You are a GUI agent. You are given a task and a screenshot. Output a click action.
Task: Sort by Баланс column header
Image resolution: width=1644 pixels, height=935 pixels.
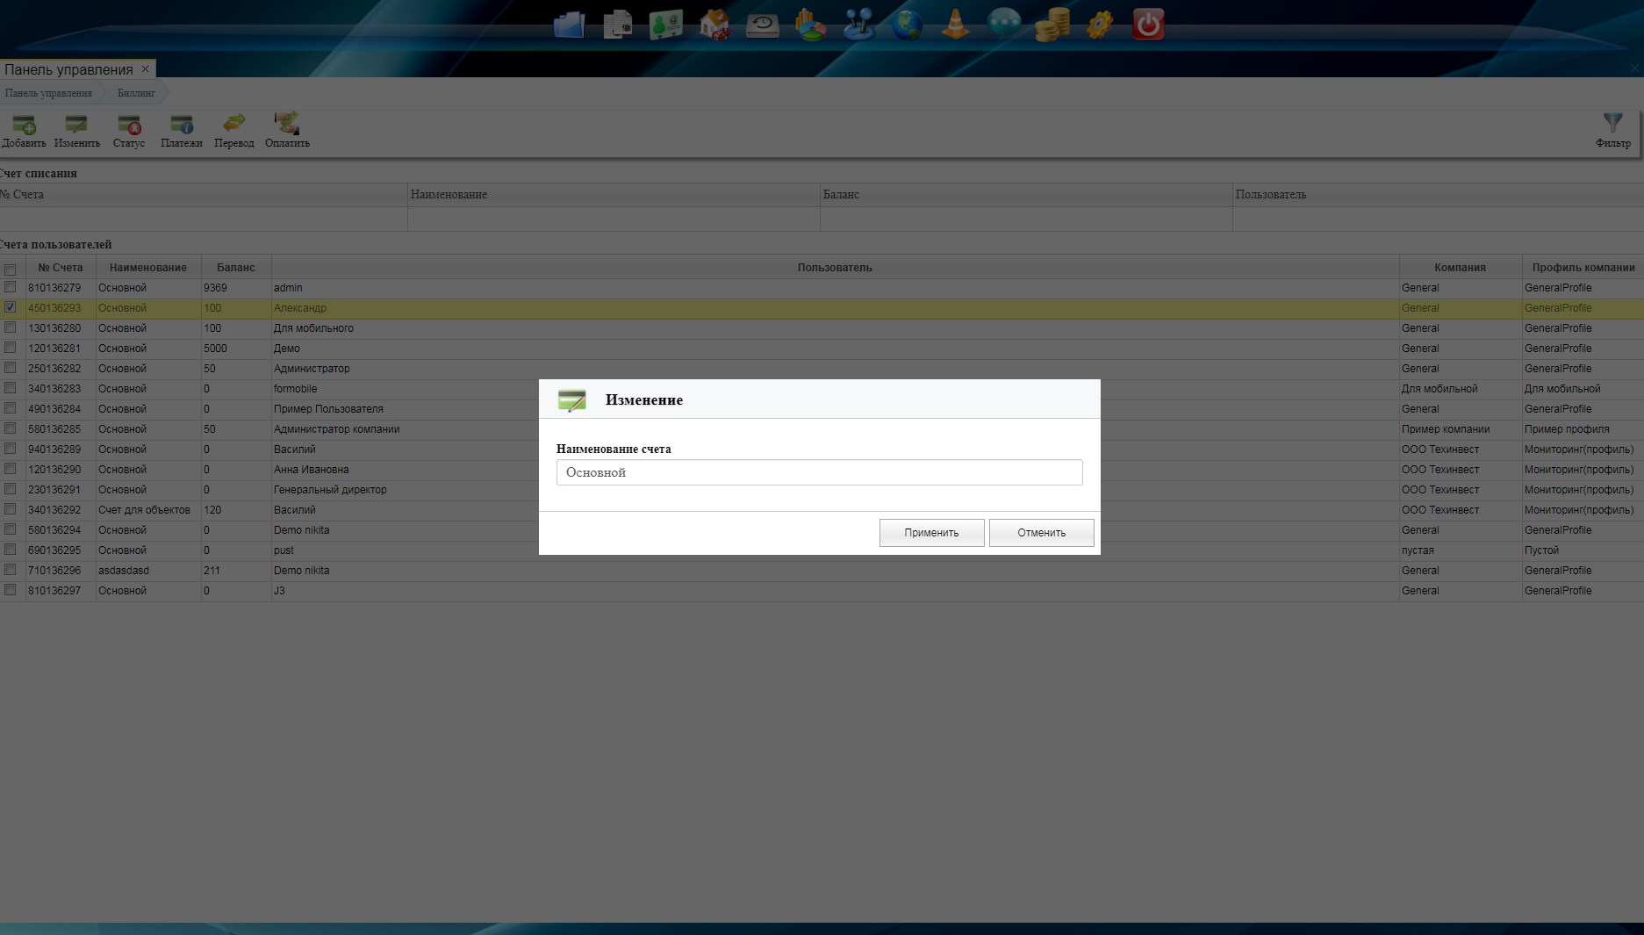click(x=236, y=268)
